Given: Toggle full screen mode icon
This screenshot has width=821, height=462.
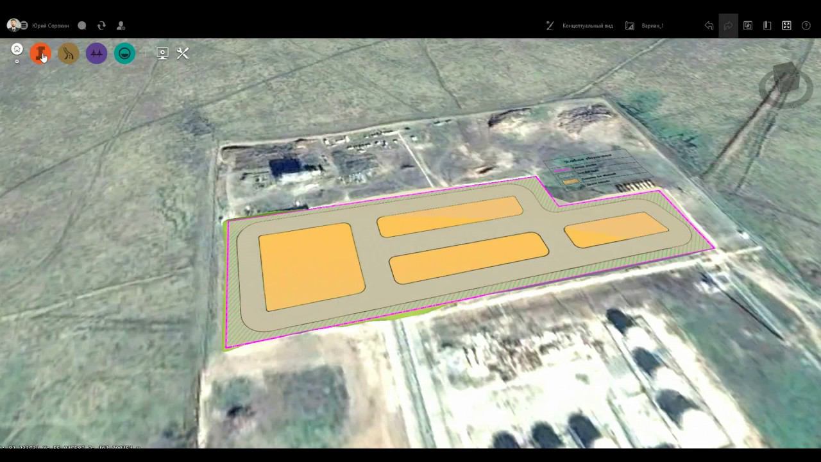Looking at the screenshot, I should click(x=786, y=26).
